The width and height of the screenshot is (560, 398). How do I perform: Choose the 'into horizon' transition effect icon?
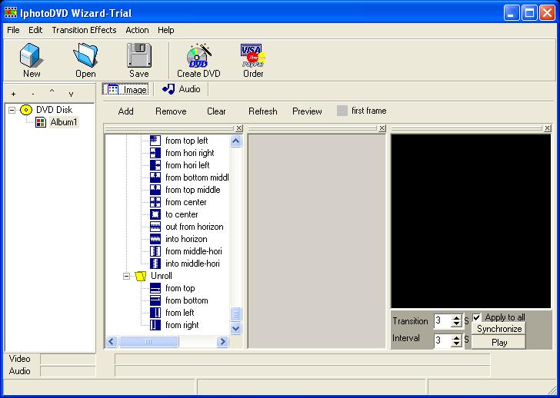(155, 239)
